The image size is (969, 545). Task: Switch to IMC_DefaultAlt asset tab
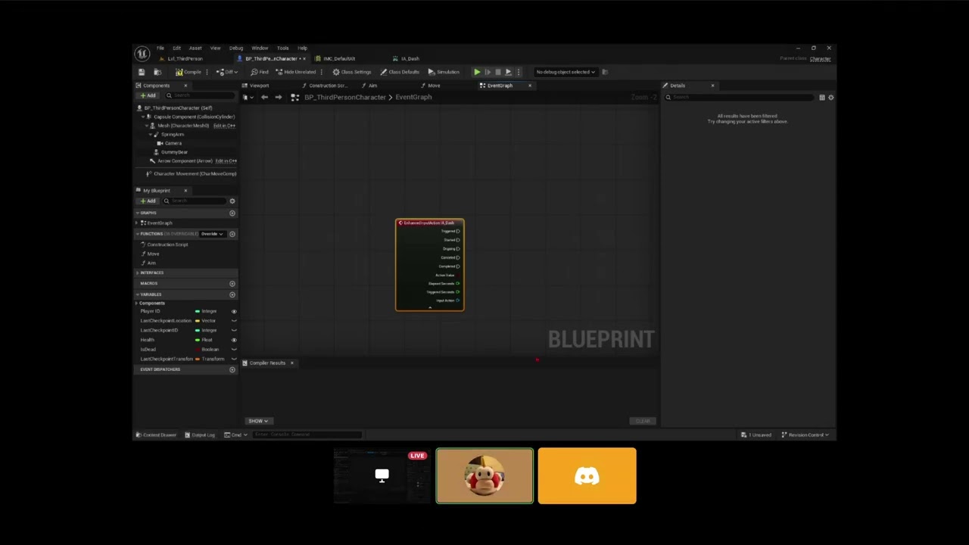(x=339, y=58)
